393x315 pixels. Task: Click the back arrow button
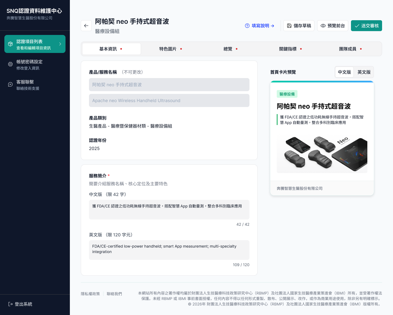86,26
